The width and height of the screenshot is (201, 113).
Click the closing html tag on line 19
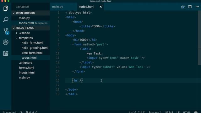(x=71, y=94)
